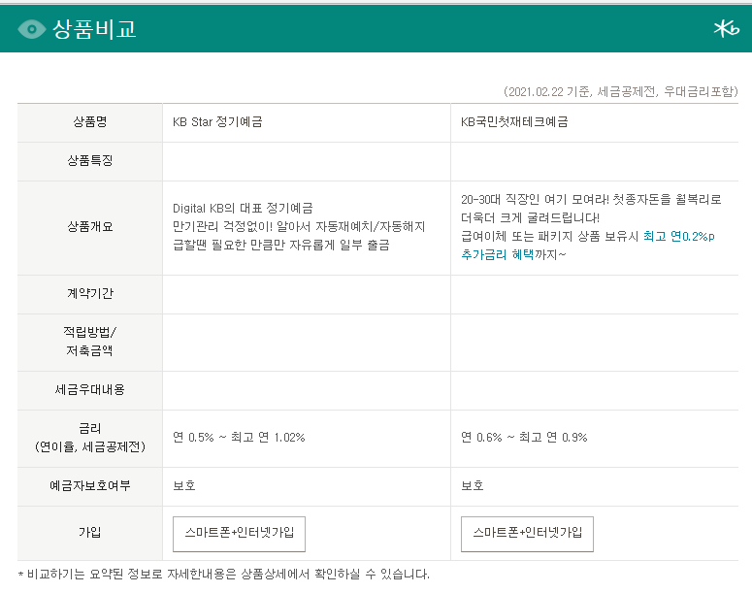Click the eye icon beside 상품비교 title

(31, 29)
